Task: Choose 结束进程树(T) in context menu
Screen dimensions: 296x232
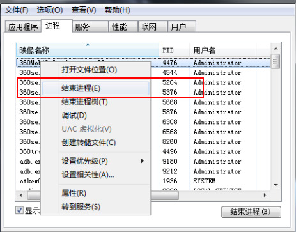Action: [x=95, y=102]
